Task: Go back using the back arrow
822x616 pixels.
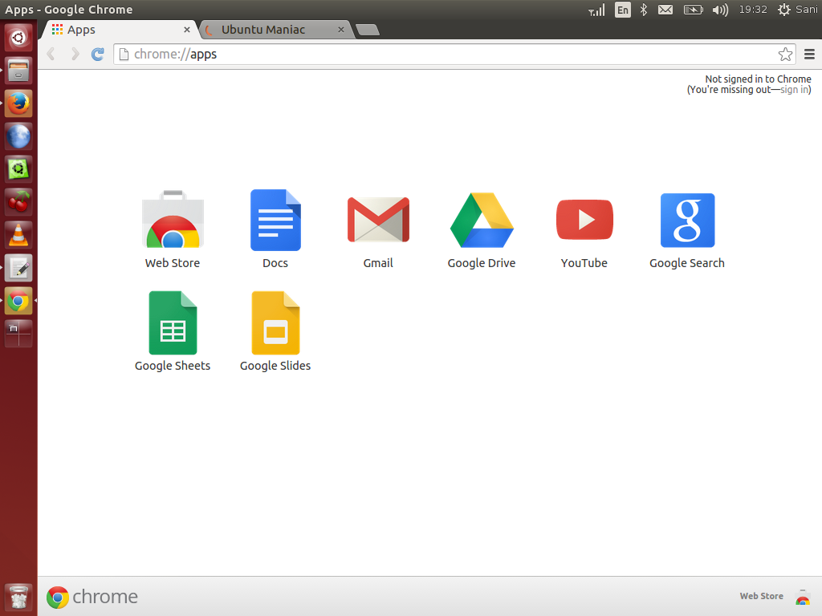Action: [51, 54]
